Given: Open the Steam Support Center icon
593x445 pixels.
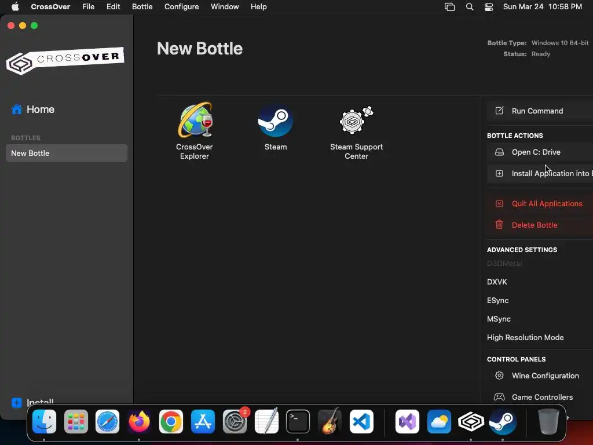Looking at the screenshot, I should (x=356, y=121).
